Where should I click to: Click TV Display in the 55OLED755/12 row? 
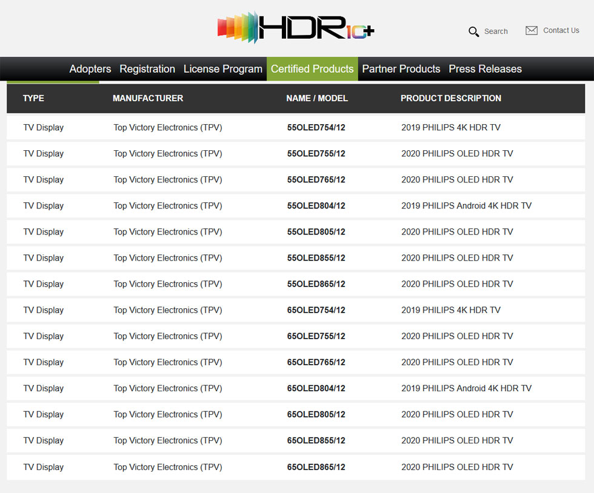coord(43,154)
